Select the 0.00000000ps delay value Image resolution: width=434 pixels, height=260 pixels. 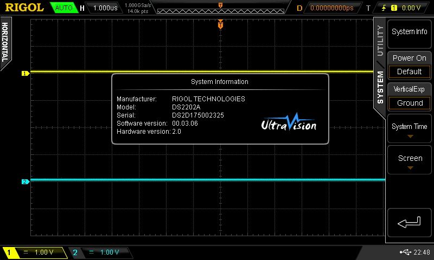coord(332,8)
